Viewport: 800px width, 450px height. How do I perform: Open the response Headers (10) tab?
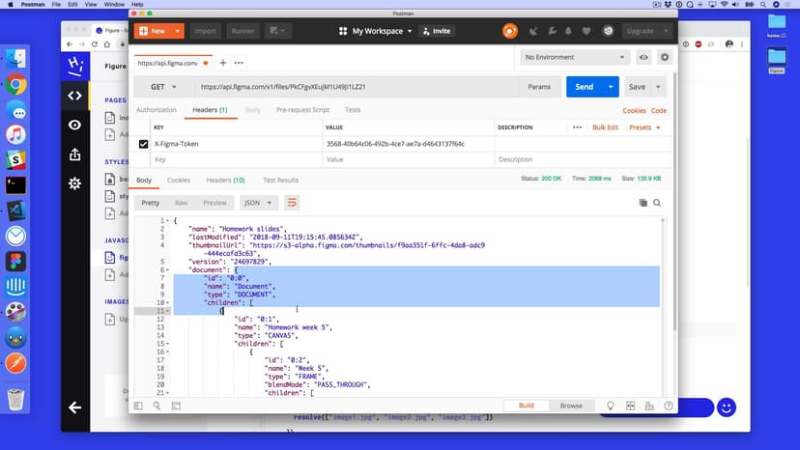point(225,181)
